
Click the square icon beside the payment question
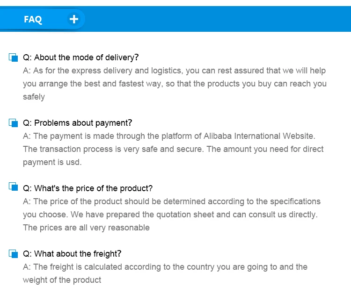click(13, 123)
